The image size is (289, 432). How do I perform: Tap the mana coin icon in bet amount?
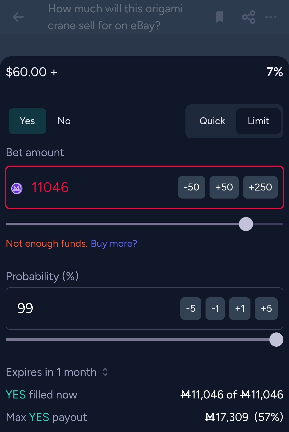point(17,188)
